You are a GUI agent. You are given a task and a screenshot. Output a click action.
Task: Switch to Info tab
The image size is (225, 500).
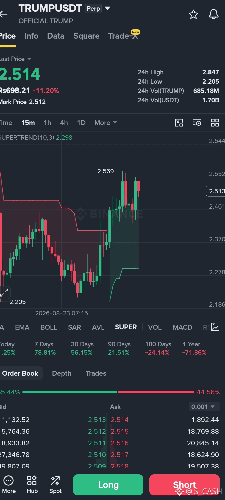(31, 36)
